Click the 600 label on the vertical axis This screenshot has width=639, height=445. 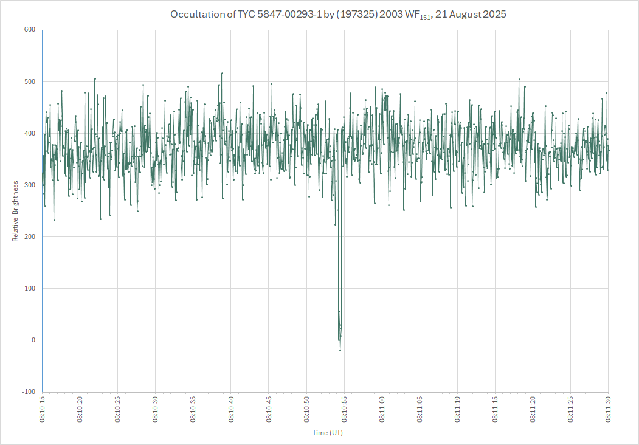tap(29, 30)
